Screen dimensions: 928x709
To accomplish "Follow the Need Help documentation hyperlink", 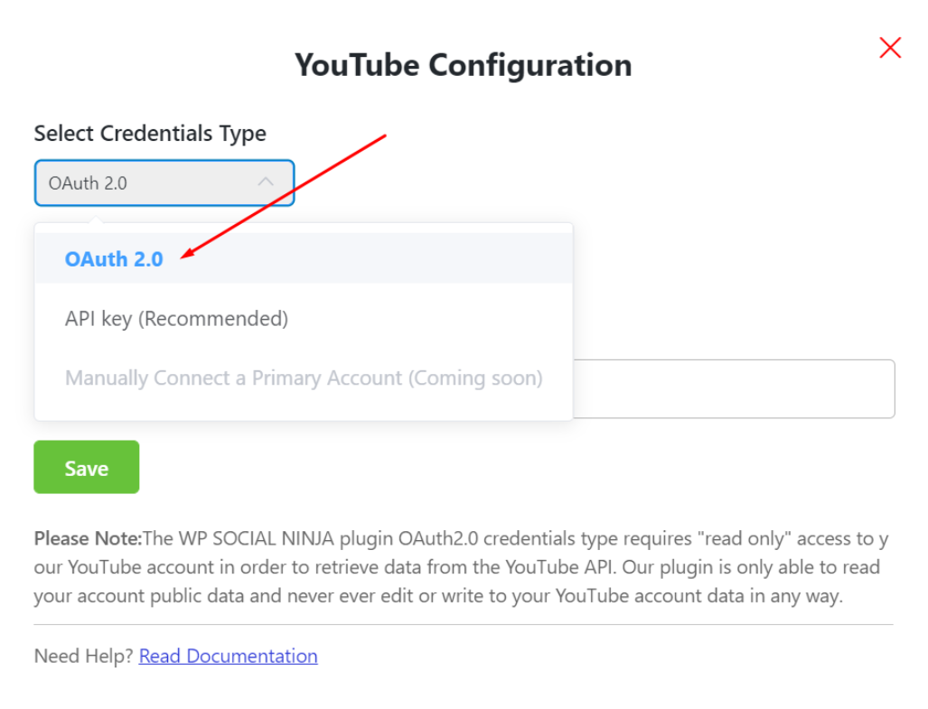I will 228,656.
